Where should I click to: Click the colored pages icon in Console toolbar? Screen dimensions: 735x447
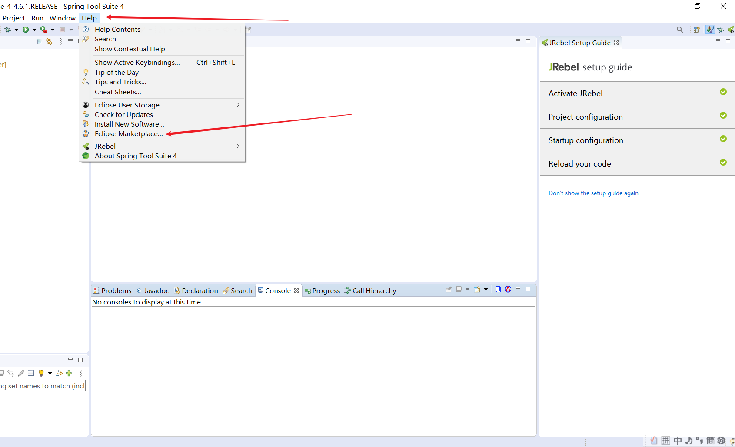point(498,289)
